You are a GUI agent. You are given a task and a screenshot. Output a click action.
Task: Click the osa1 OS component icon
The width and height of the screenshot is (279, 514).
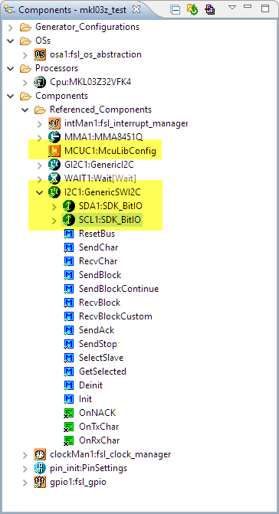[40, 54]
